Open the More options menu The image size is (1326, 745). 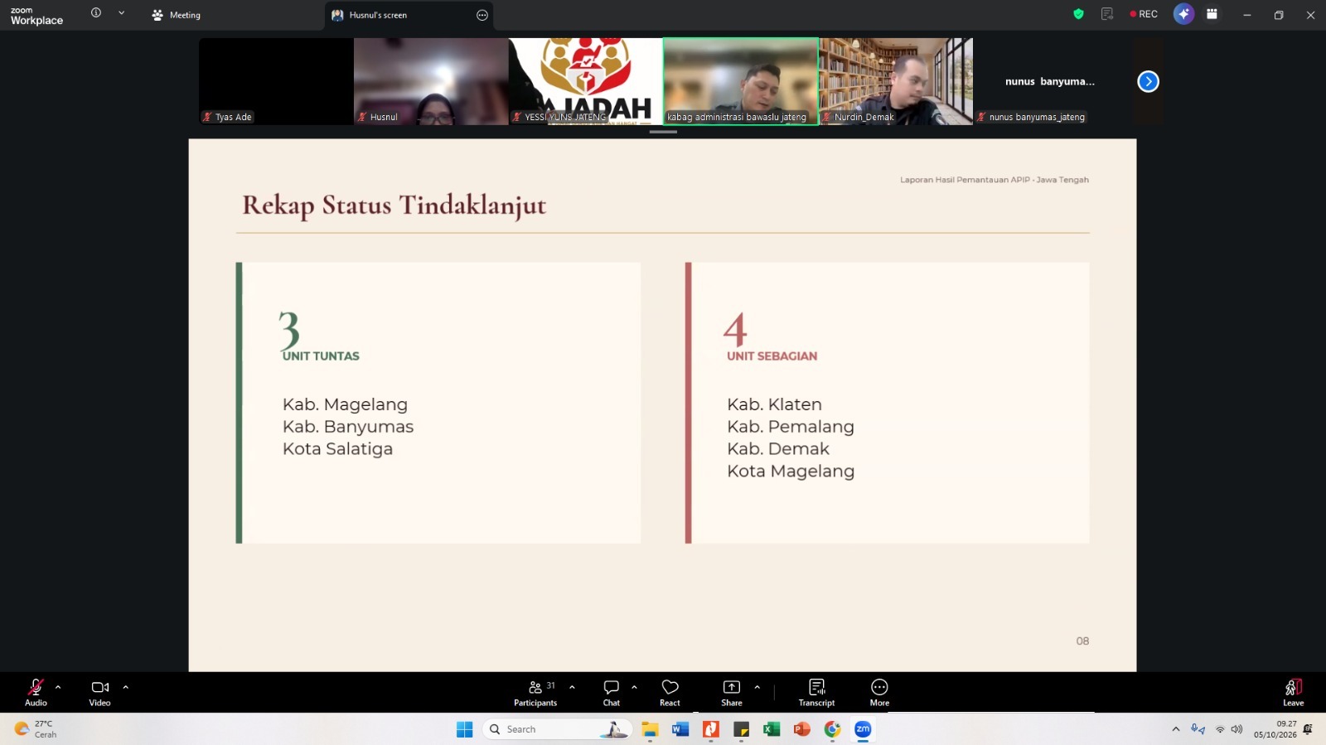879,693
